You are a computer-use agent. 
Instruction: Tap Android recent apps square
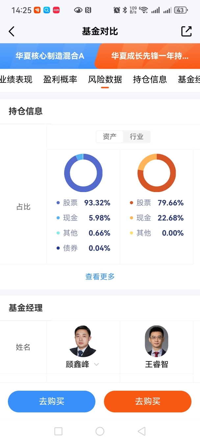point(58,431)
